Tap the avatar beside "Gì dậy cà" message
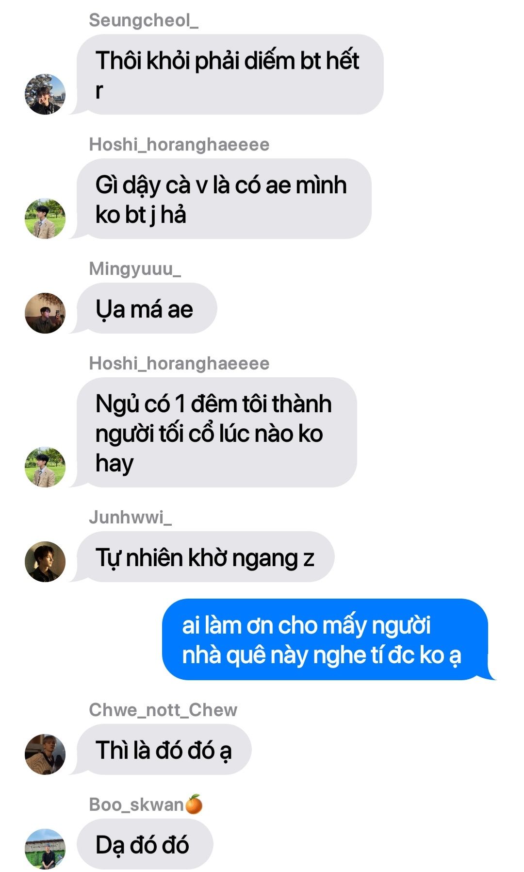The width and height of the screenshot is (524, 872). [45, 218]
